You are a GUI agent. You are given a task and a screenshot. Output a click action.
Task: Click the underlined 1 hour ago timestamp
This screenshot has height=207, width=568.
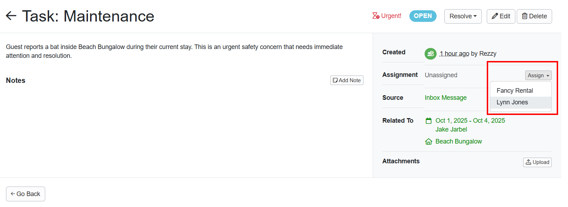coord(455,54)
